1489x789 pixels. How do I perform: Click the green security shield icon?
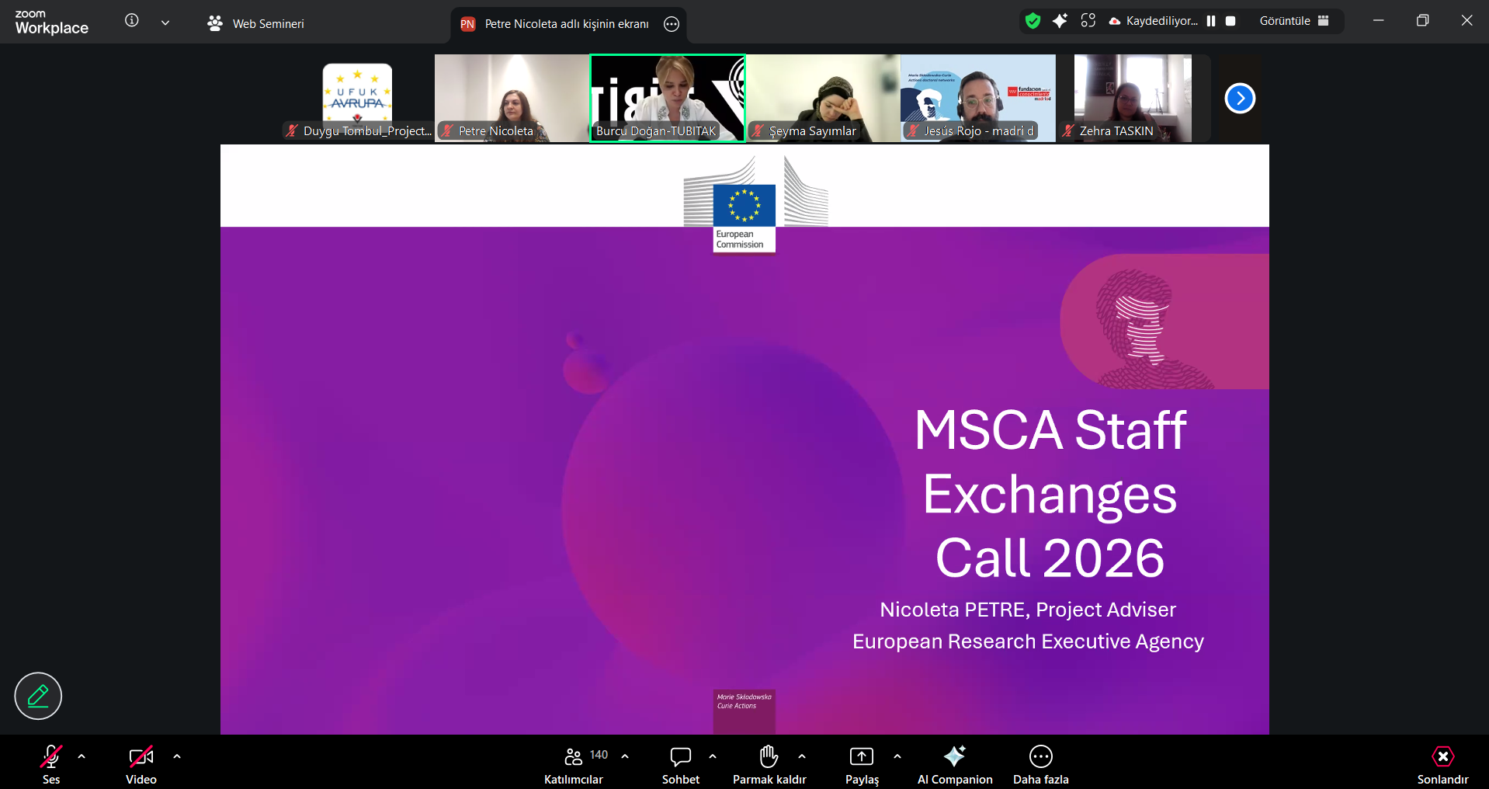[x=1032, y=21]
